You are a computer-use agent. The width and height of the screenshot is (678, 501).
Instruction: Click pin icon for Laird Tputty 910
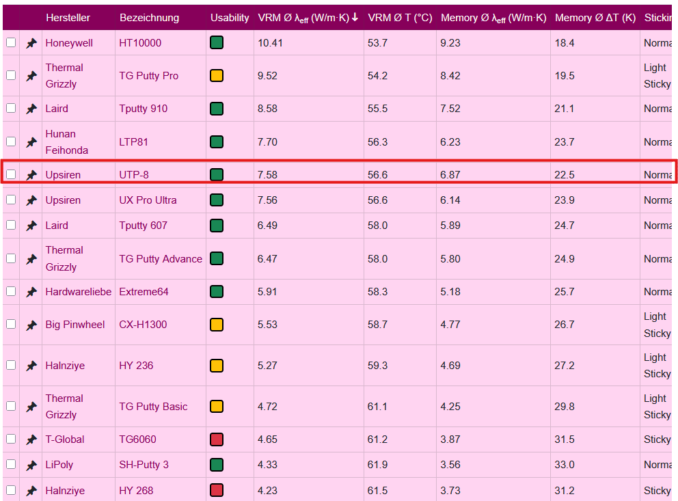31,109
